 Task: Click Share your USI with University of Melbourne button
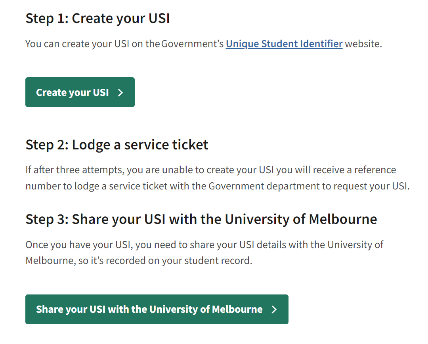[157, 309]
